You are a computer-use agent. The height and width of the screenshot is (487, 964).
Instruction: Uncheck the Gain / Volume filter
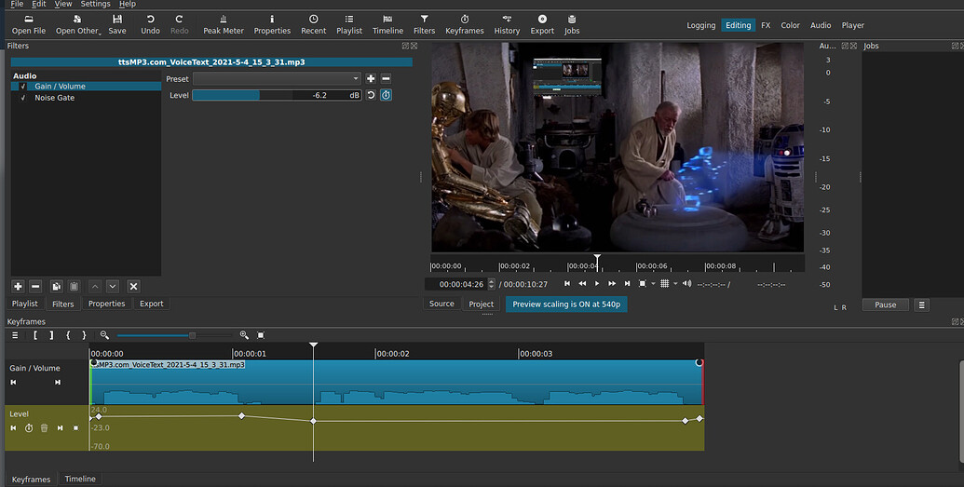pos(22,87)
